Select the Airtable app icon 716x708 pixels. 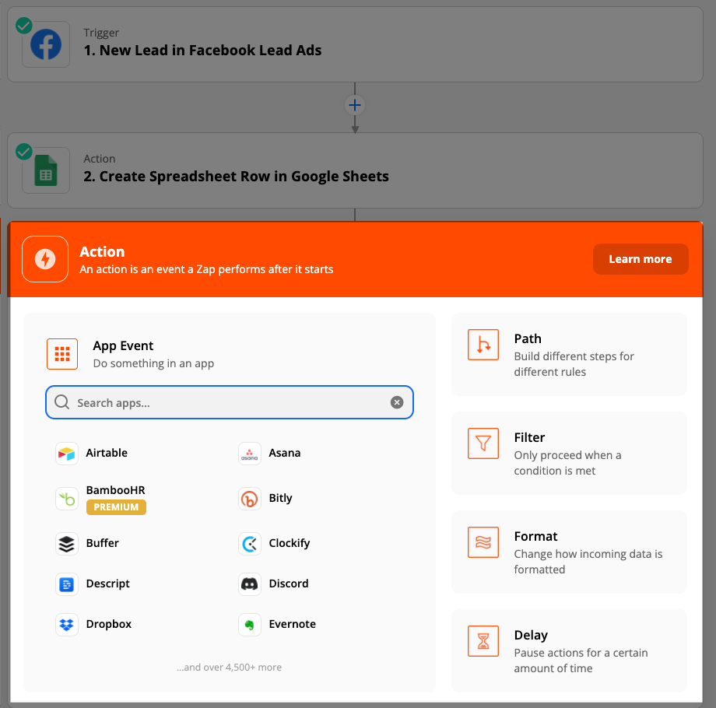[x=67, y=454]
